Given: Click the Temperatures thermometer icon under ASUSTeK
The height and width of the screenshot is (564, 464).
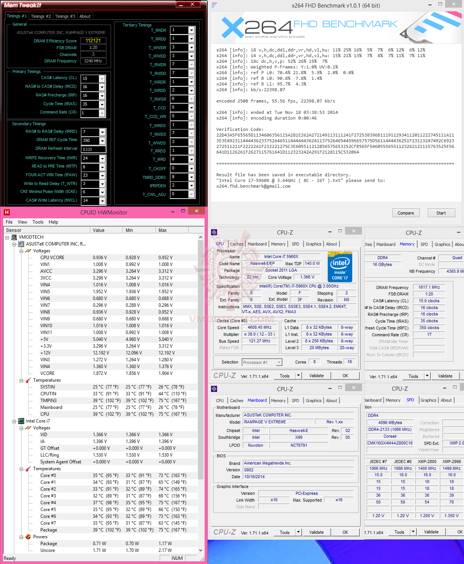Looking at the screenshot, I should pos(28,380).
